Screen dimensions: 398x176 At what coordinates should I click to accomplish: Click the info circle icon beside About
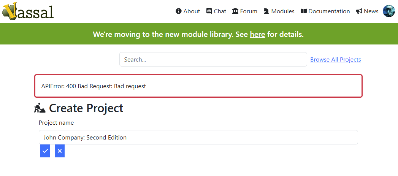tap(179, 11)
